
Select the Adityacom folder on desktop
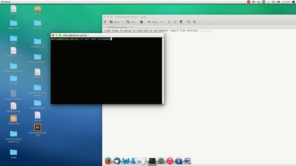click(x=13, y=24)
